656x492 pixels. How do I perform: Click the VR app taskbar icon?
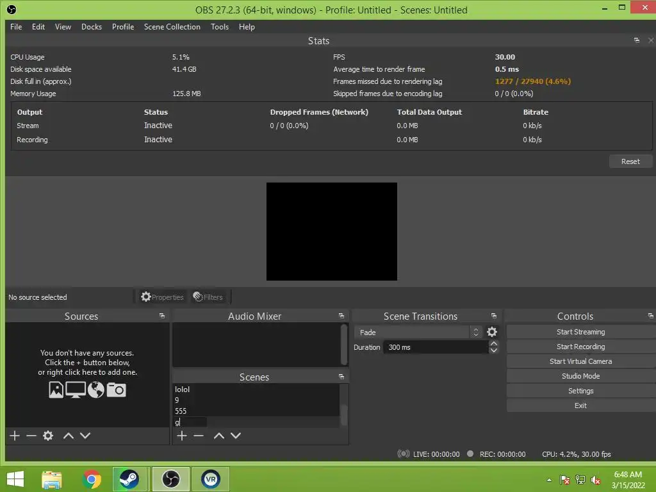pyautogui.click(x=210, y=479)
